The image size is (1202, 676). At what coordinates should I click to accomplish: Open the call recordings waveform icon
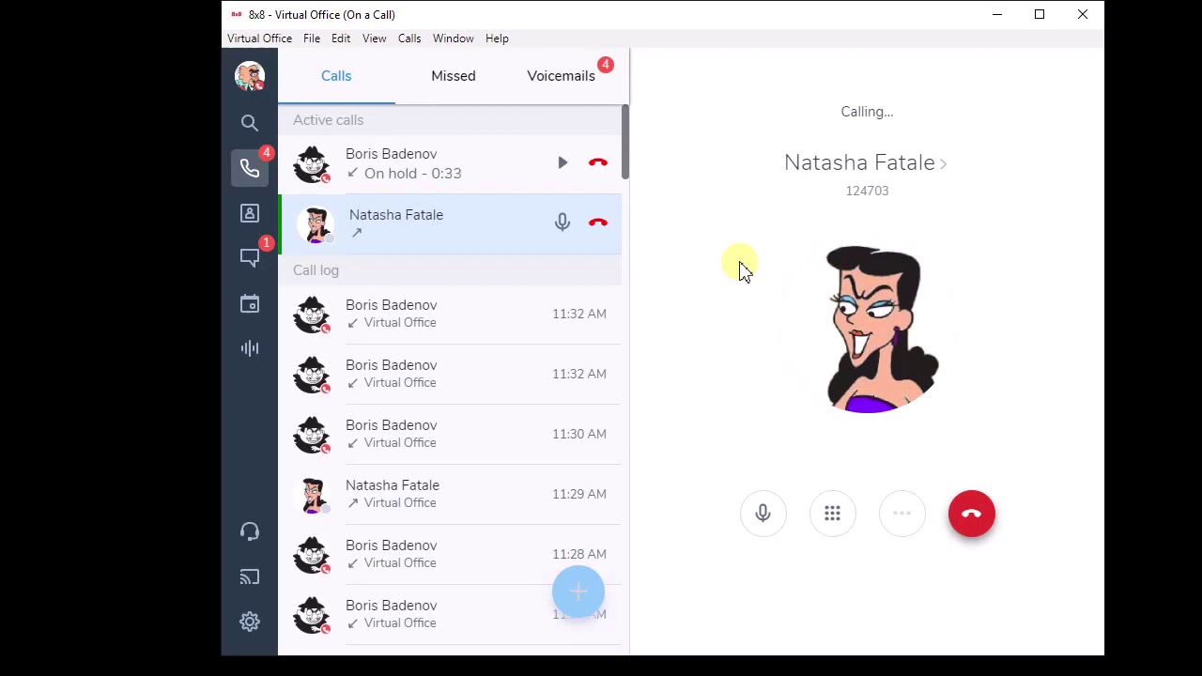[x=249, y=348]
